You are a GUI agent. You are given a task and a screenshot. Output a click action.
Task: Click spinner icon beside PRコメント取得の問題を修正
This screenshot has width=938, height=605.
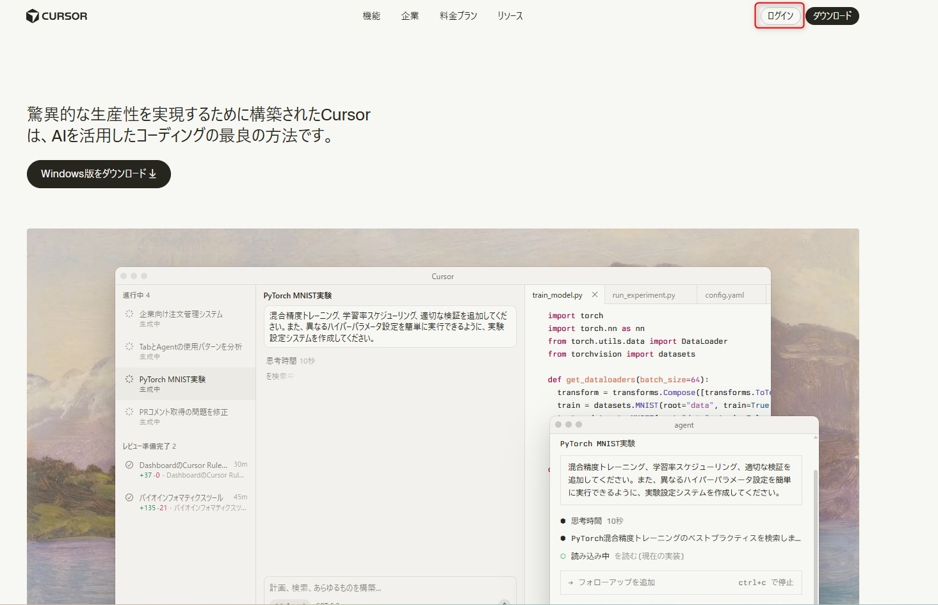(x=129, y=412)
